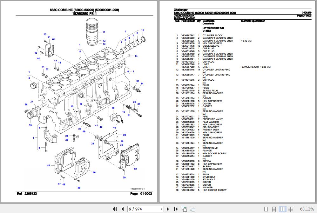Viewport: 317px width, 213px height.
Task: Disable two-page view via single page toggle
Action: tap(266, 209)
